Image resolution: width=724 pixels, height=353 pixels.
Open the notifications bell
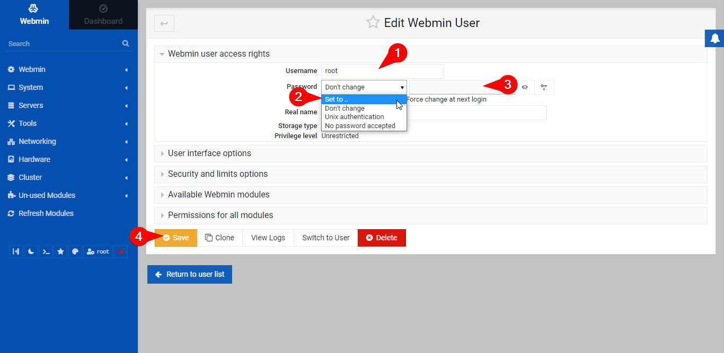[x=714, y=38]
